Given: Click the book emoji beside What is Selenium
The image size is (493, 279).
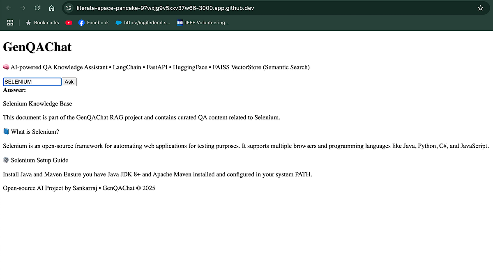Looking at the screenshot, I should pyautogui.click(x=6, y=131).
